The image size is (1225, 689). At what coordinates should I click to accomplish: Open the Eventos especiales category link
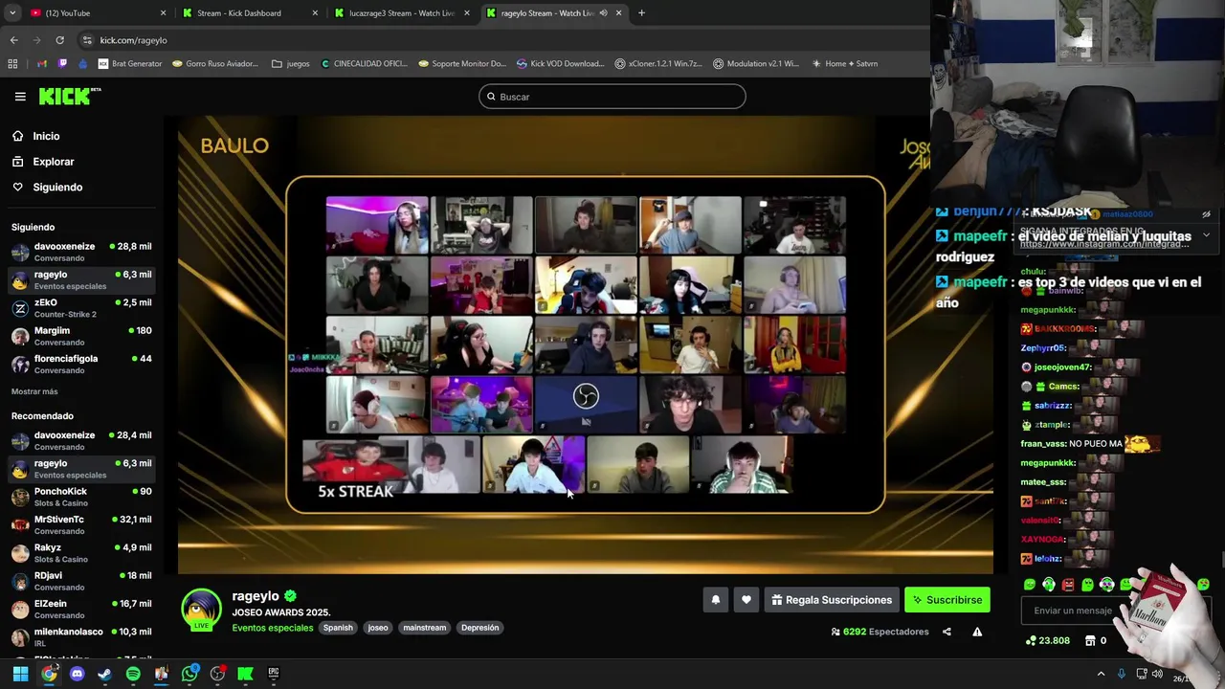[273, 628]
